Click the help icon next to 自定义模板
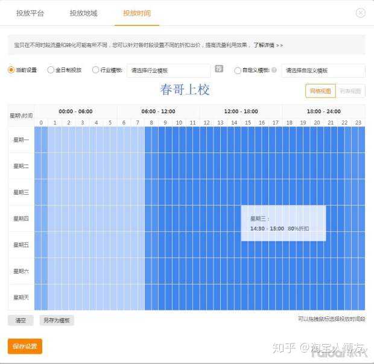The width and height of the screenshot is (374, 364). tap(274, 70)
